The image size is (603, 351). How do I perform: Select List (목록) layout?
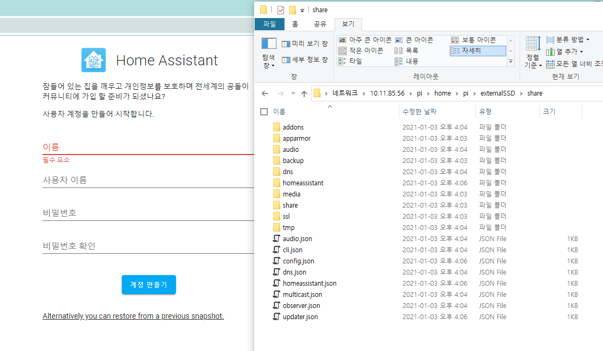406,50
